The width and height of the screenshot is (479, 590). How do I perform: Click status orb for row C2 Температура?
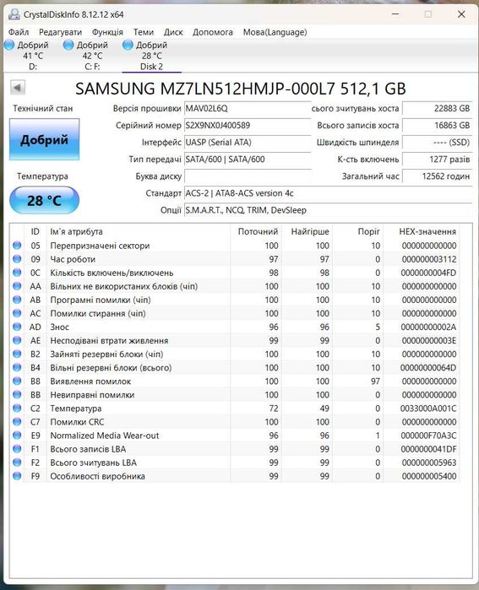point(17,409)
